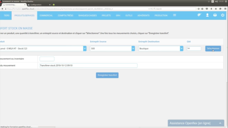Viewport: 228px width, 128px height.
Task: Go to Firefox home page icon
Action: coord(216,9)
